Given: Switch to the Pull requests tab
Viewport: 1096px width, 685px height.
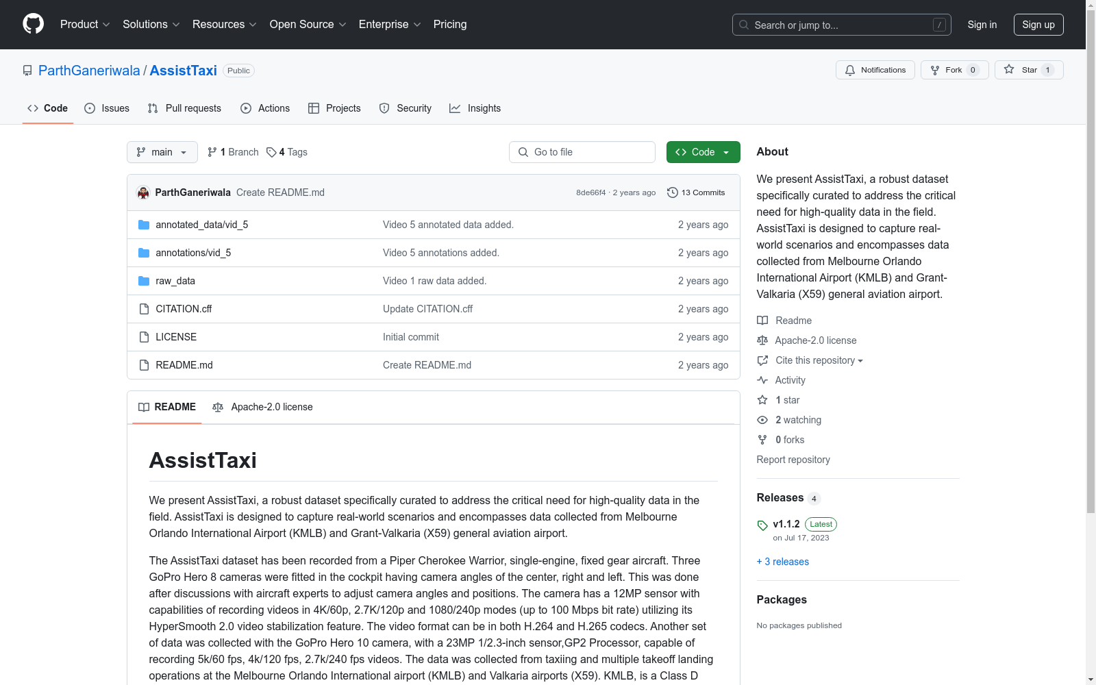Looking at the screenshot, I should [184, 108].
